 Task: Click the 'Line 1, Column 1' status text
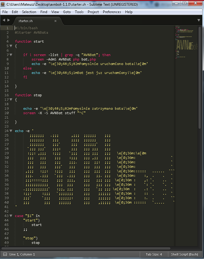[22, 254]
